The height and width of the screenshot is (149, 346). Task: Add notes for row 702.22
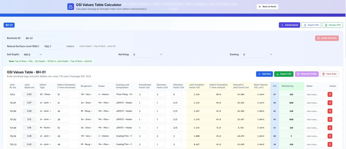[315, 144]
